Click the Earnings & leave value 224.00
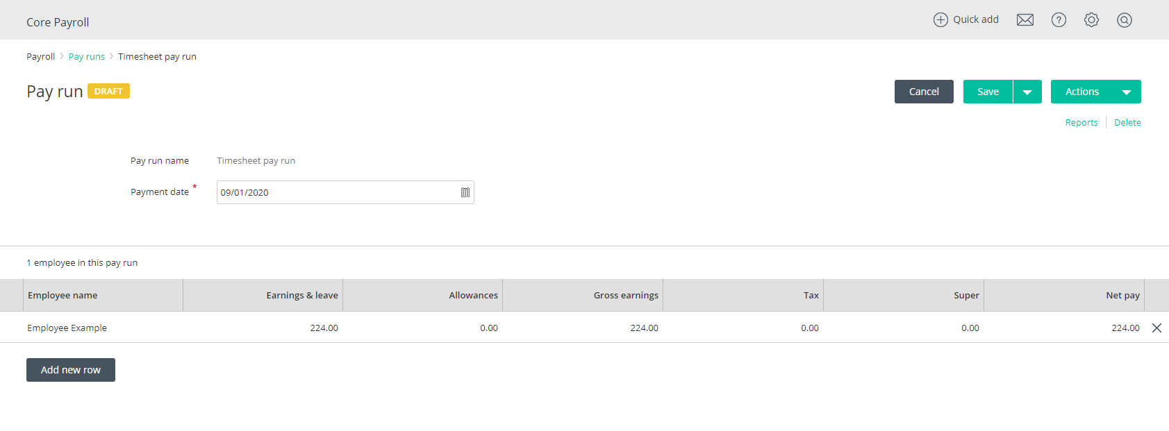This screenshot has width=1169, height=431. click(x=324, y=328)
